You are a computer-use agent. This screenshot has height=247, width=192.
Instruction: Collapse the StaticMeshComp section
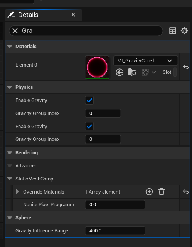10,179
